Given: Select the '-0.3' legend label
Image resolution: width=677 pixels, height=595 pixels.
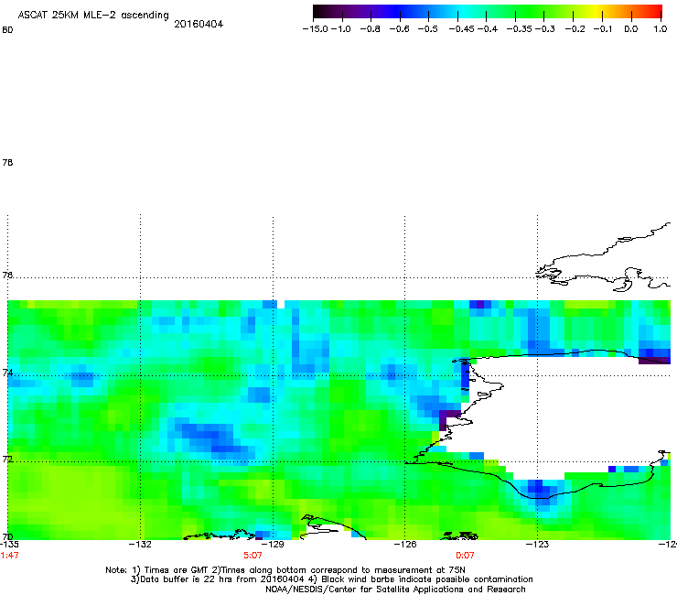Looking at the screenshot, I should pos(545,29).
